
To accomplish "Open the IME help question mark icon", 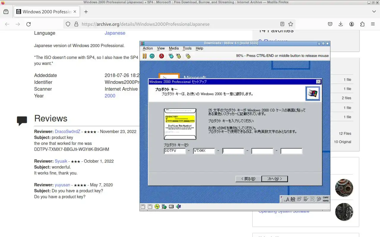I will click(319, 199).
